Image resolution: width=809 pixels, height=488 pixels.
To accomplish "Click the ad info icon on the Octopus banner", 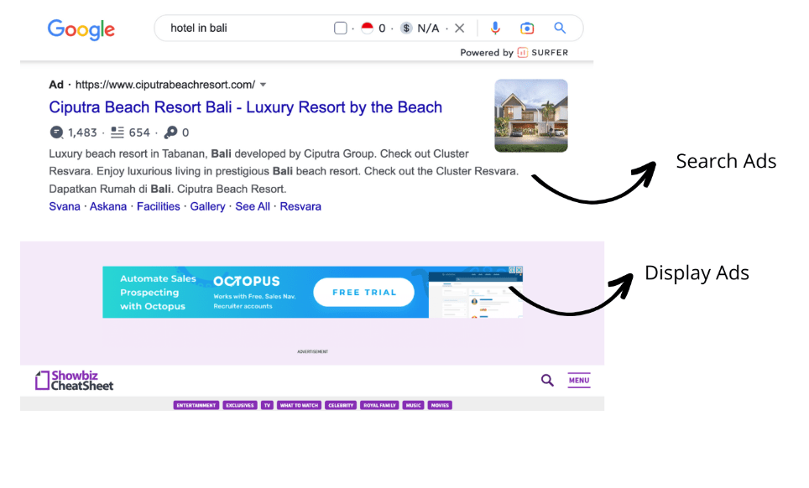I will (512, 269).
